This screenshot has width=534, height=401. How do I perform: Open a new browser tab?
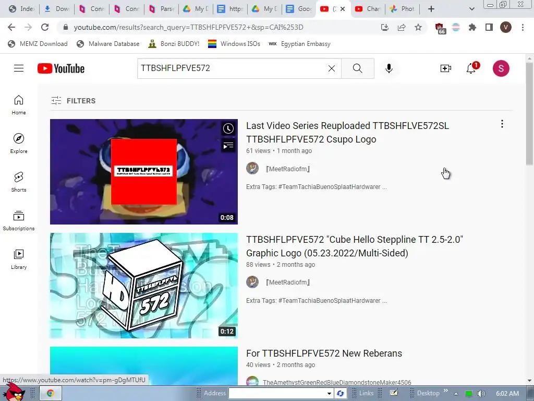click(431, 9)
